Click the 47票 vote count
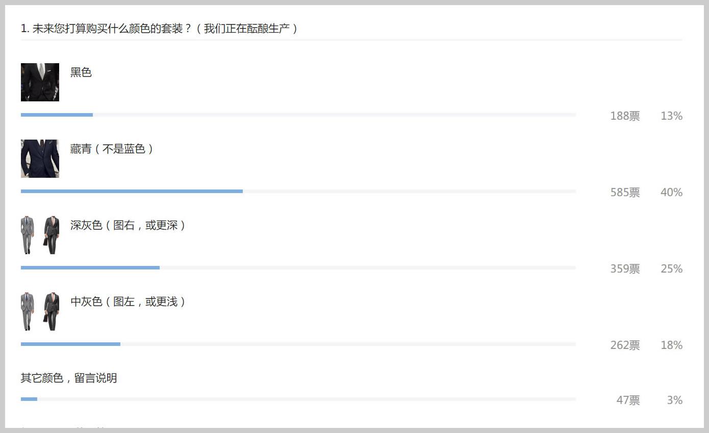709x433 pixels. point(628,400)
